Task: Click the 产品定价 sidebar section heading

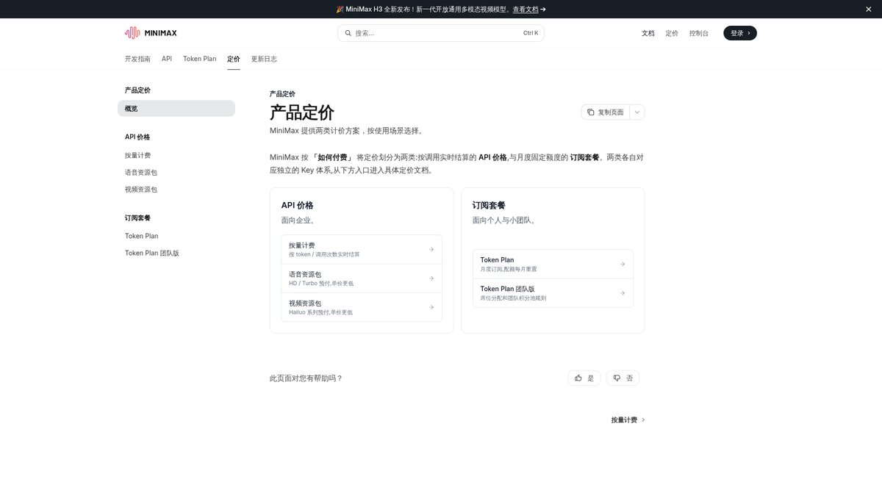Action: click(x=137, y=90)
